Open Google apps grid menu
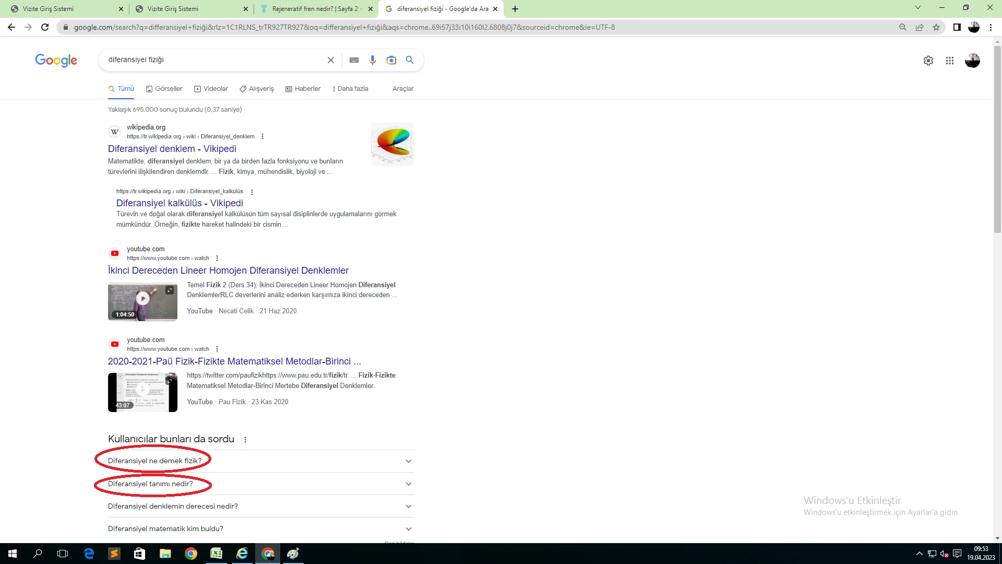This screenshot has width=1002, height=564. (949, 61)
